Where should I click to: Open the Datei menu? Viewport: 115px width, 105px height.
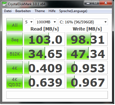8,11
